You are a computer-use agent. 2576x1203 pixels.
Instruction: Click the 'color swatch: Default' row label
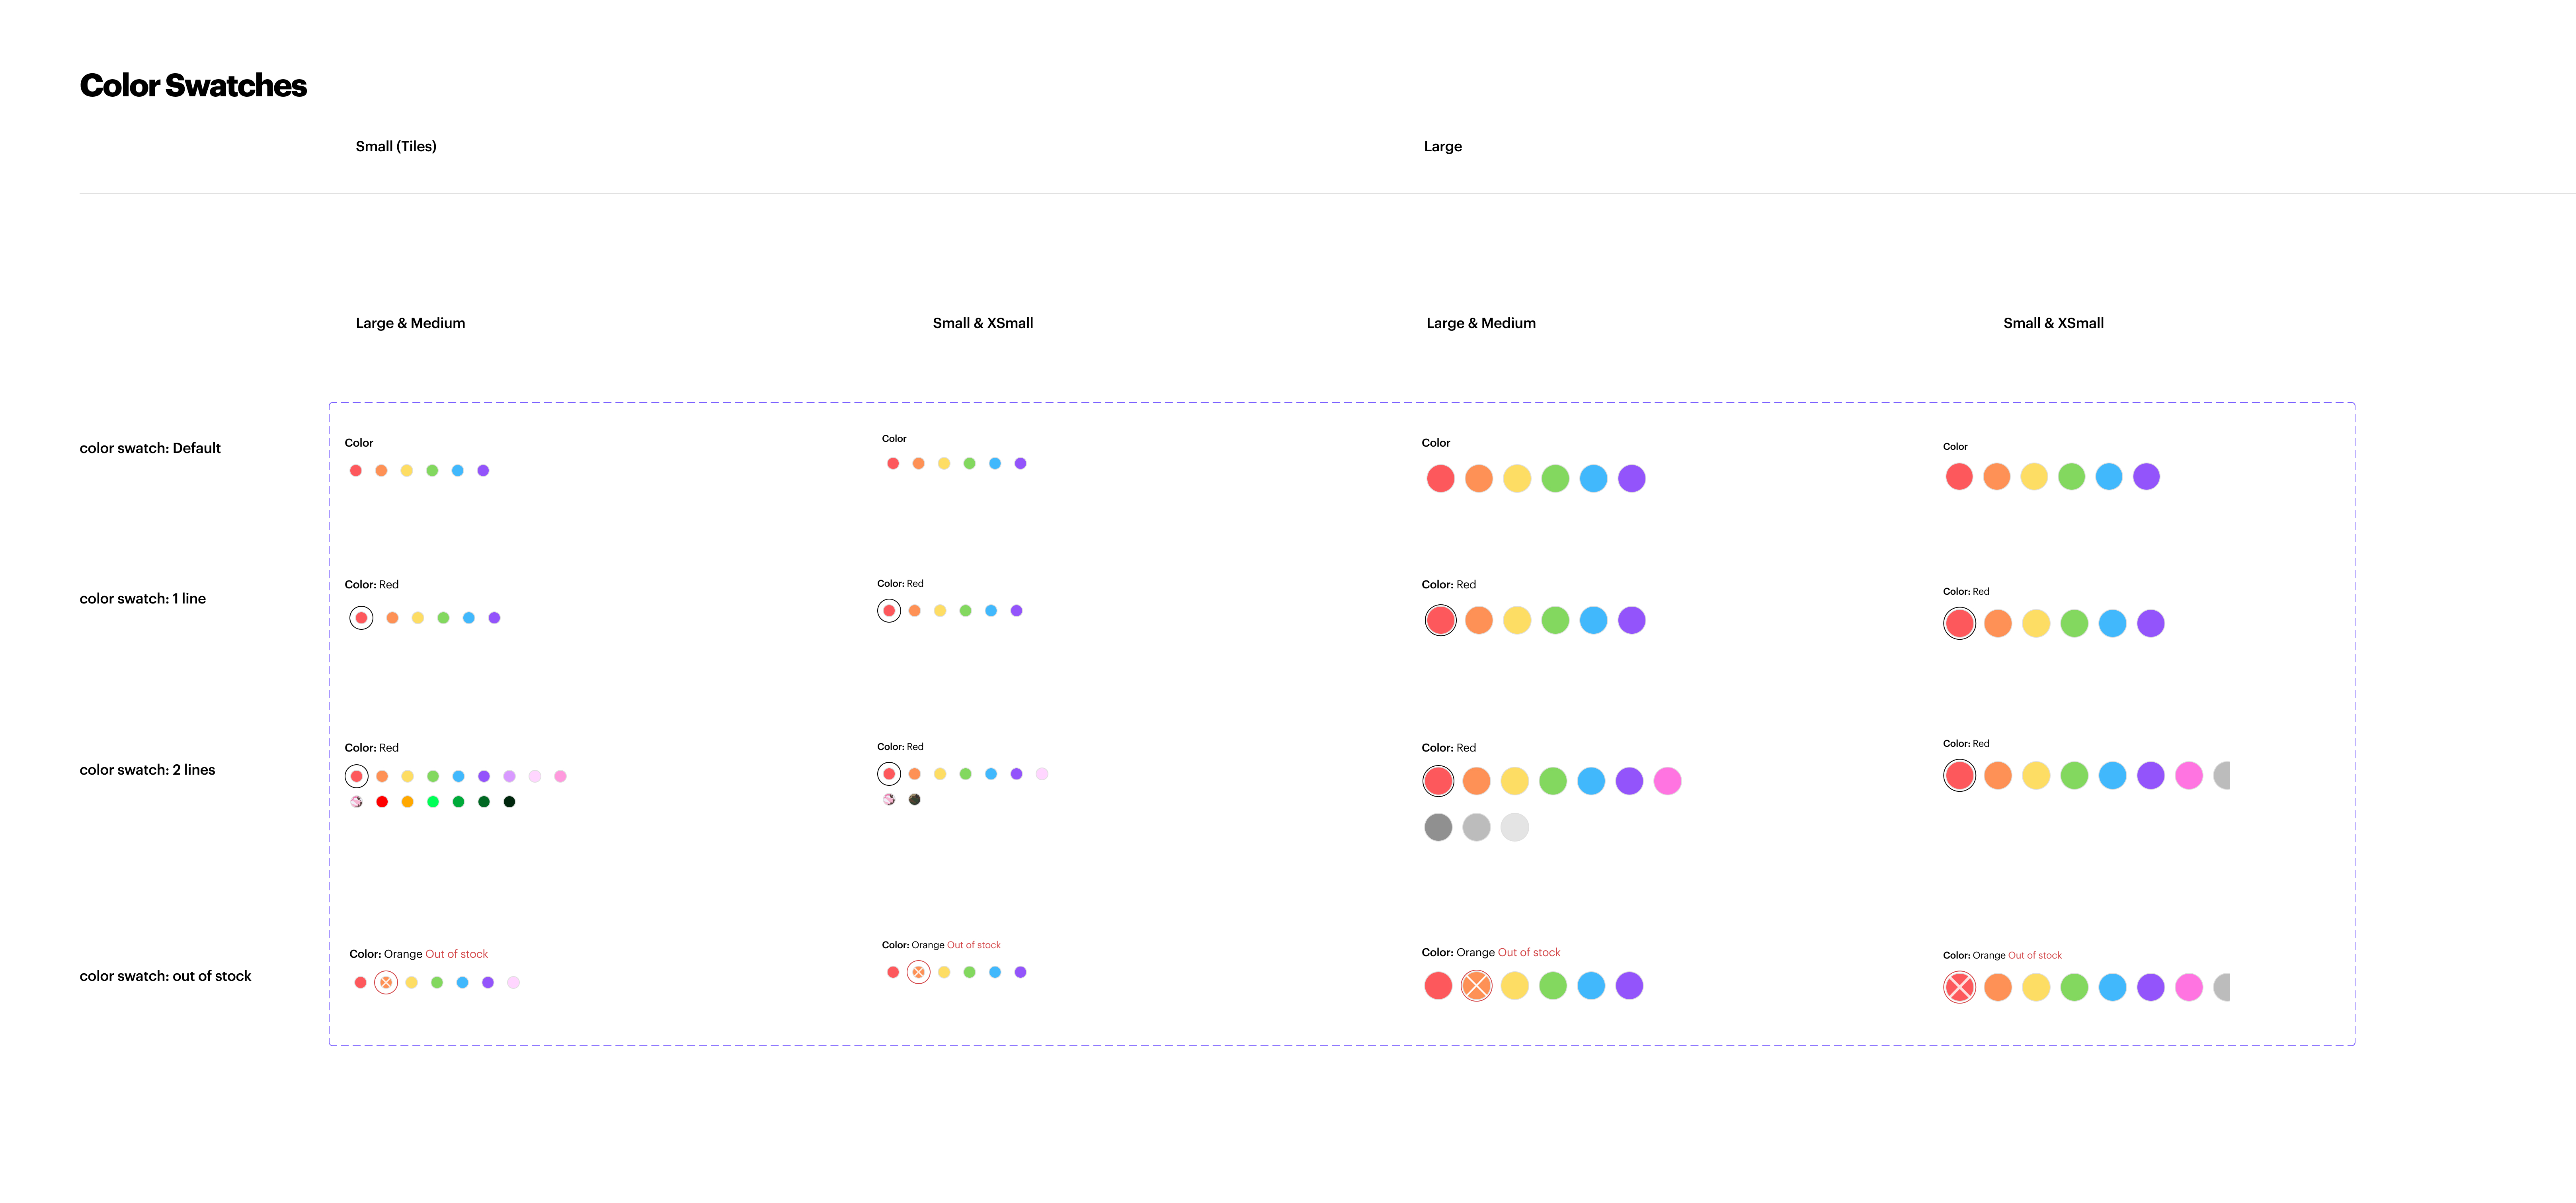click(x=150, y=448)
